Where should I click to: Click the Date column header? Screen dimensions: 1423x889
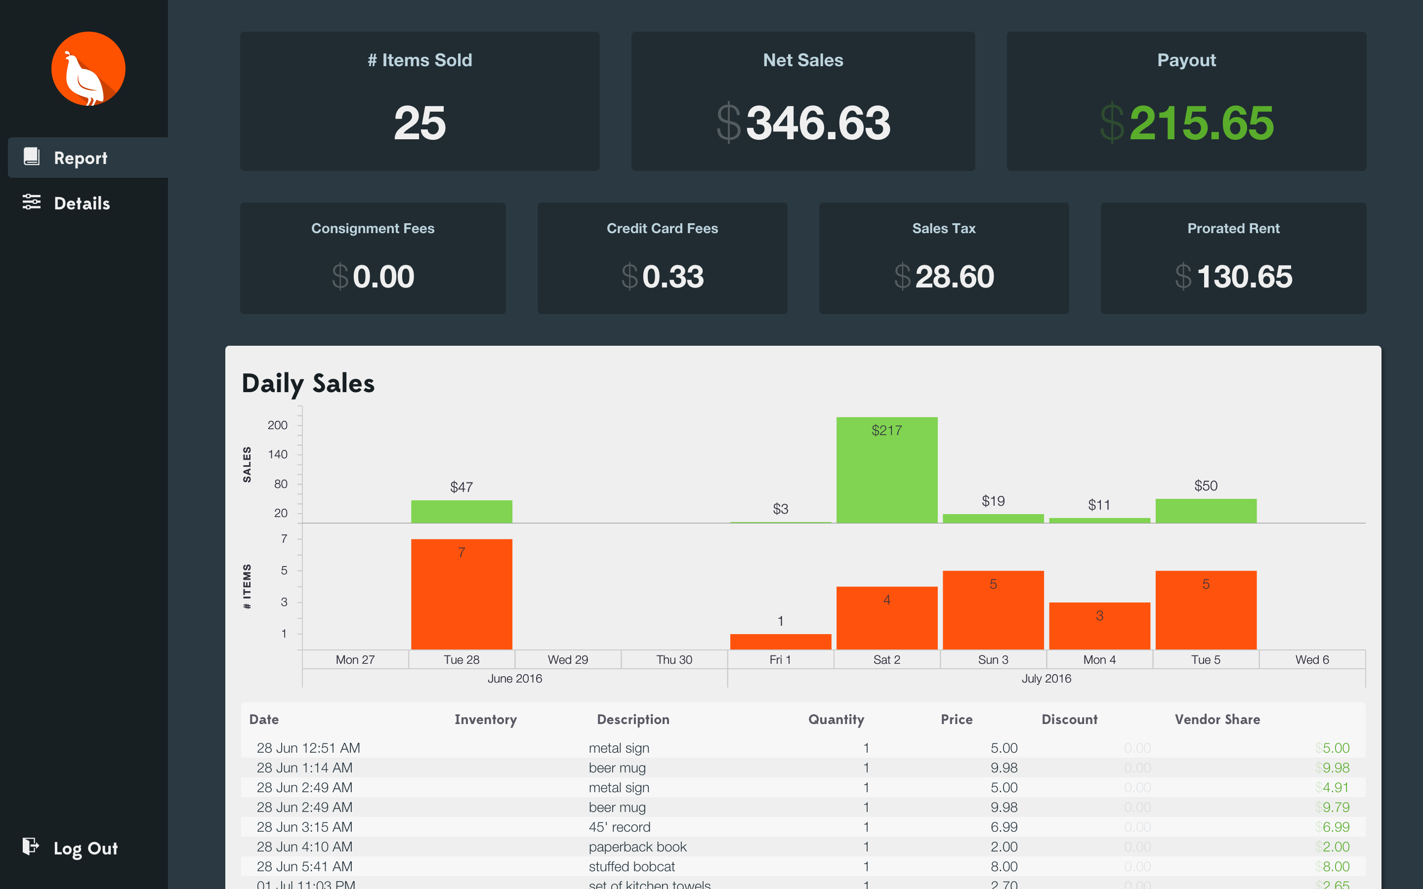pos(264,719)
